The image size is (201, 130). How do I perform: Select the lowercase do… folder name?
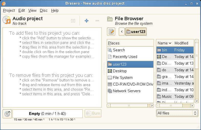pyautogui.click(x=166, y=70)
